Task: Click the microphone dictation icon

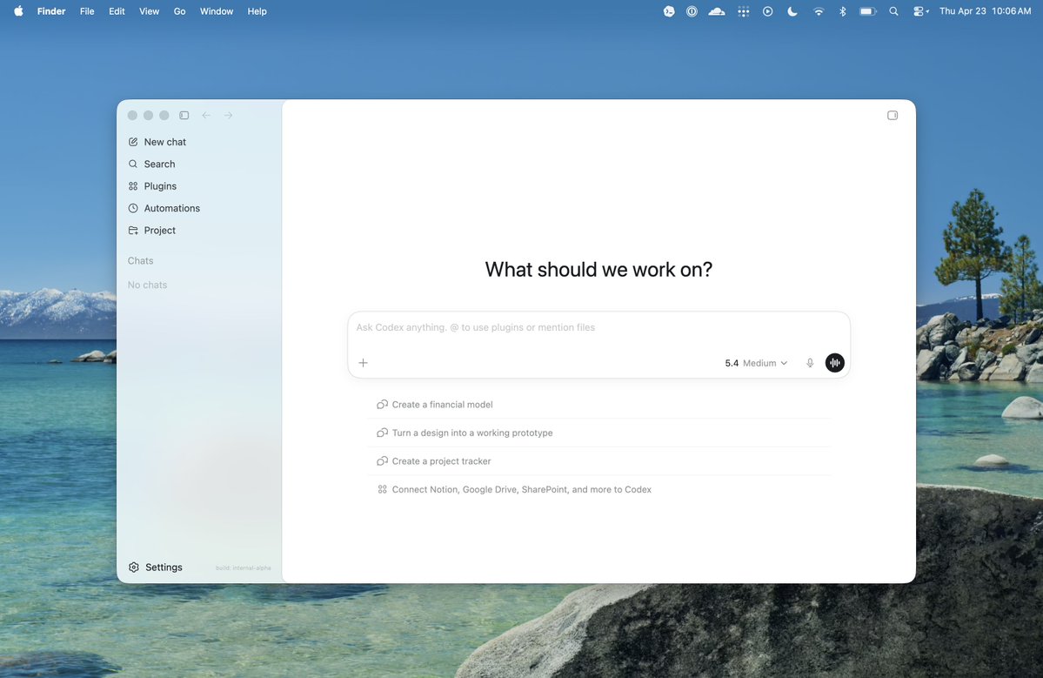Action: click(810, 363)
